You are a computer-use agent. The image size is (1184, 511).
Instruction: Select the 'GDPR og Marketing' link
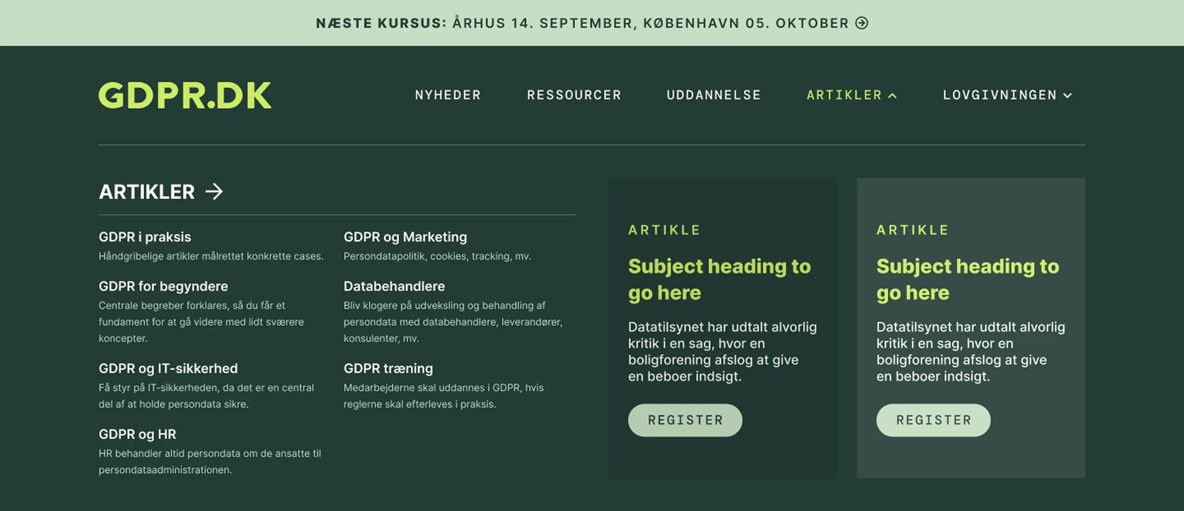pos(405,237)
